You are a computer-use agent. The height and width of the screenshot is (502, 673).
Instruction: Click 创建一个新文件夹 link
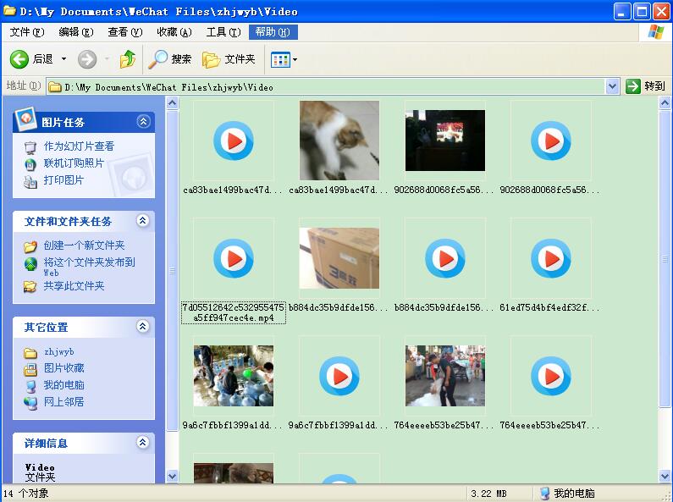(x=84, y=245)
